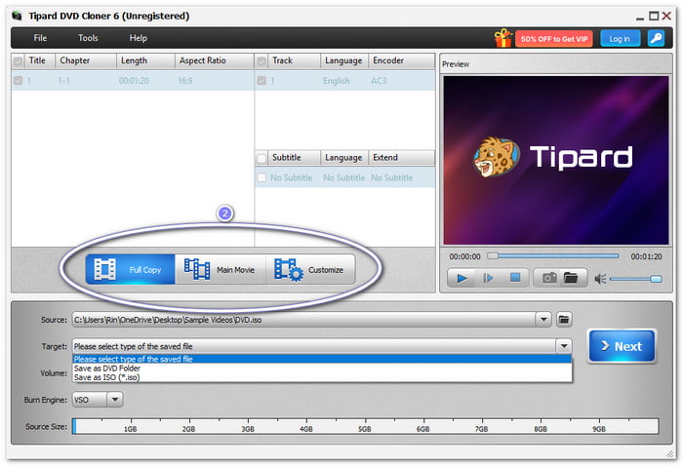This screenshot has width=683, height=466.
Task: Toggle the select-all audio tracks header checkbox
Action: click(261, 61)
